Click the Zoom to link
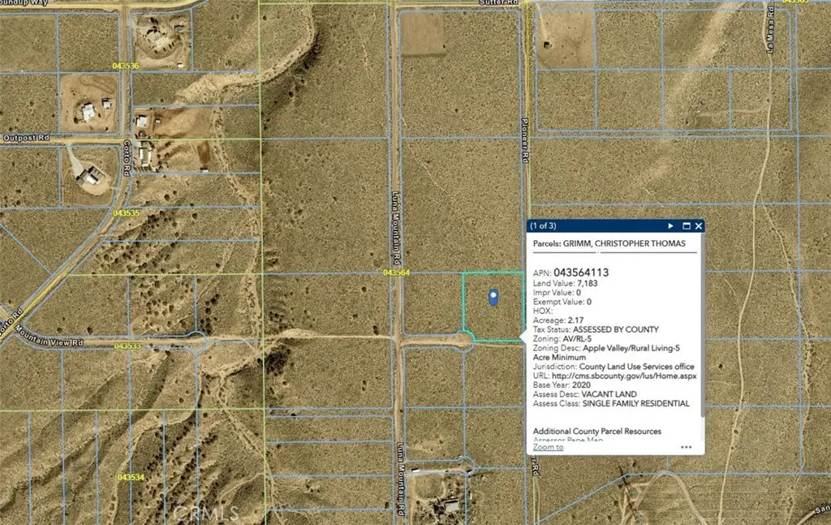This screenshot has width=831, height=525. (547, 446)
